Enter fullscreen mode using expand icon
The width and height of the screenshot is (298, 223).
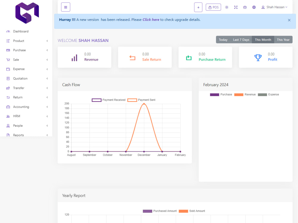236,7
